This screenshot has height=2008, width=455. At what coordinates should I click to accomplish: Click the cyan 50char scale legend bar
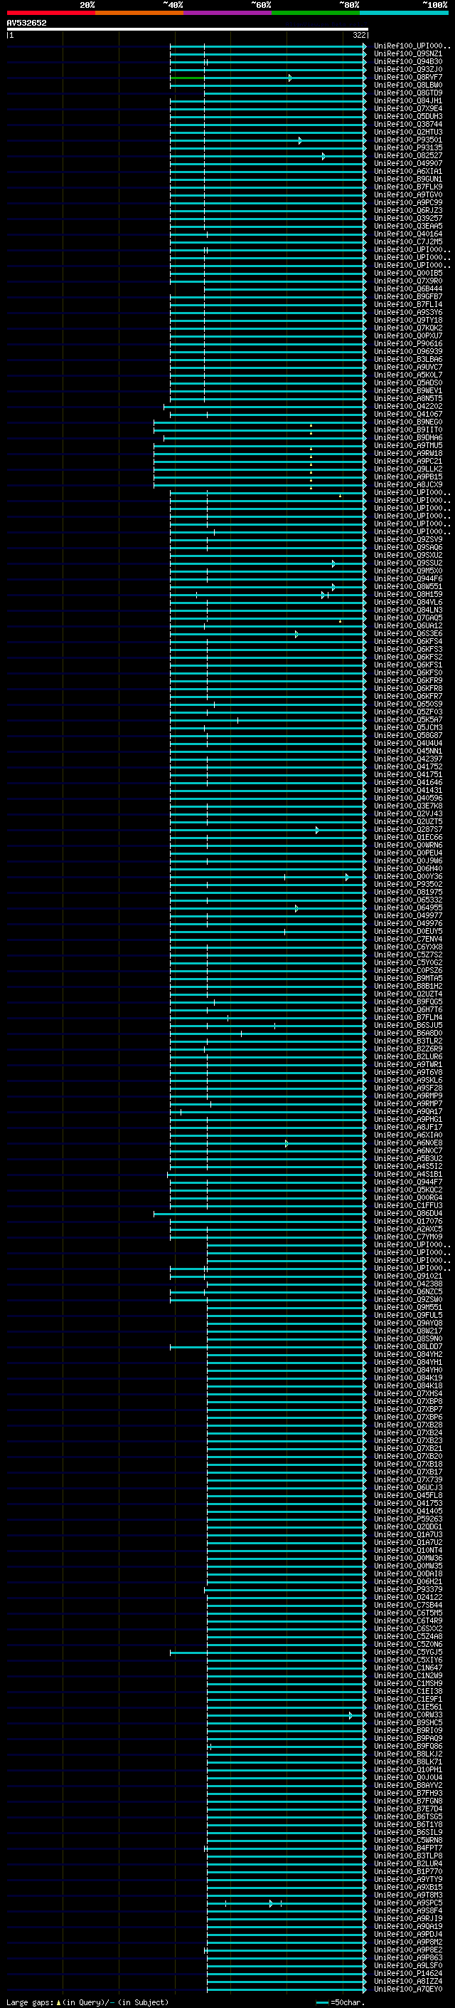click(x=322, y=2002)
